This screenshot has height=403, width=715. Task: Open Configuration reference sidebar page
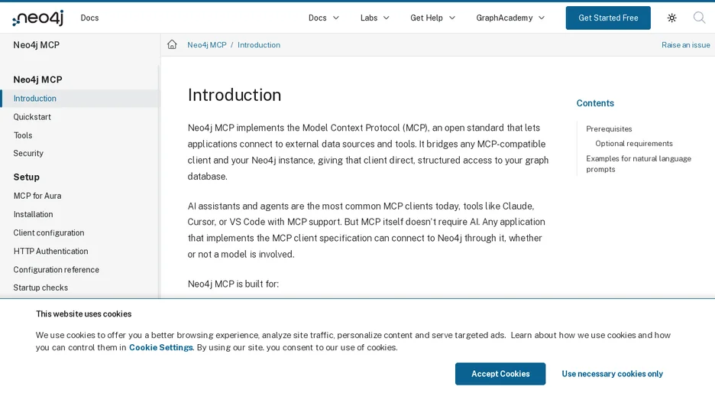click(x=56, y=270)
